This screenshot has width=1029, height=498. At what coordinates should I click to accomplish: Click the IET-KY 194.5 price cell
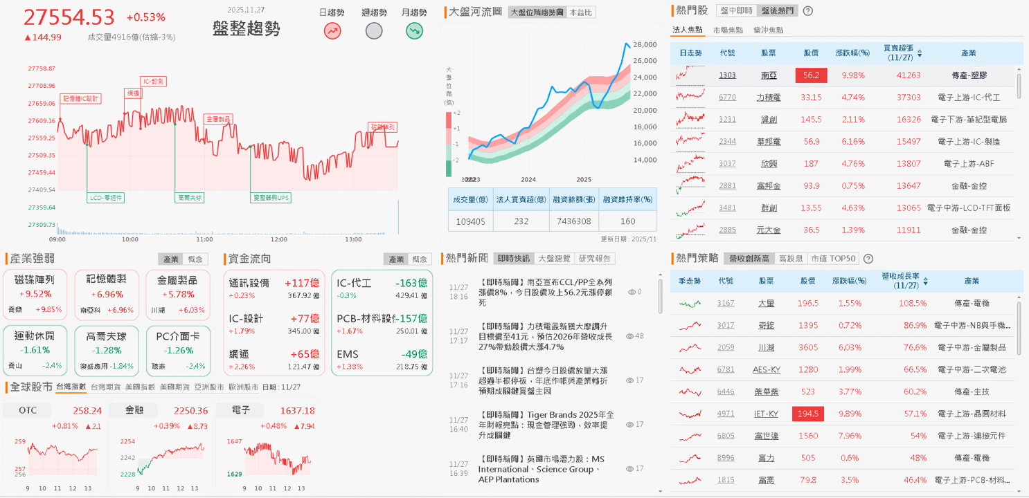809,414
